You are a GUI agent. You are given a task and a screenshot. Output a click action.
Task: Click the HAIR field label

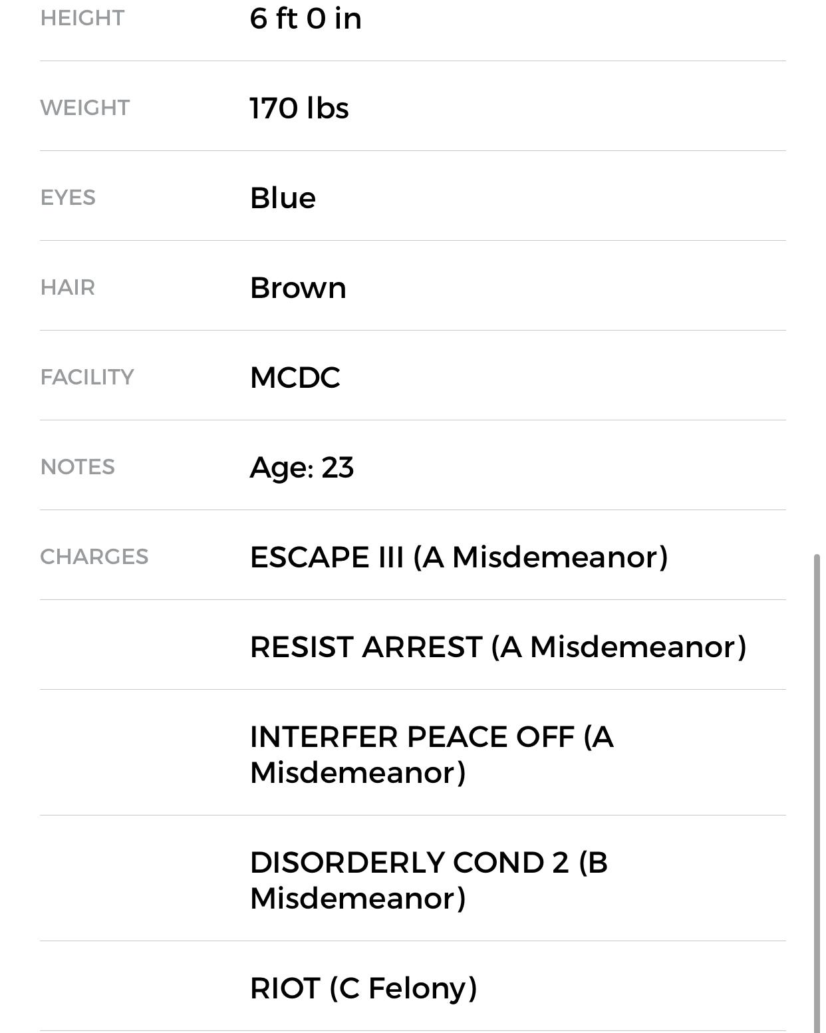68,287
